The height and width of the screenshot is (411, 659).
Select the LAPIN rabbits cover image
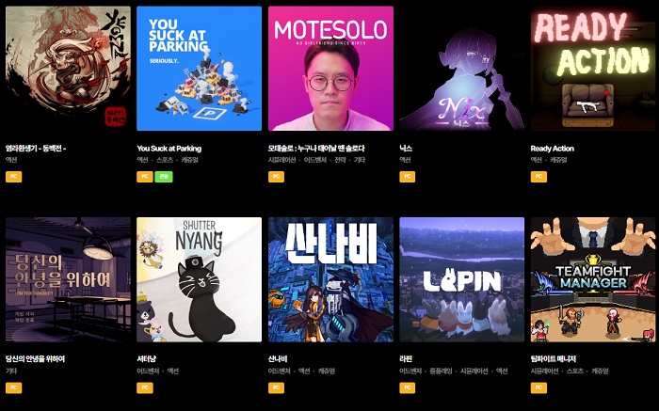[462, 279]
